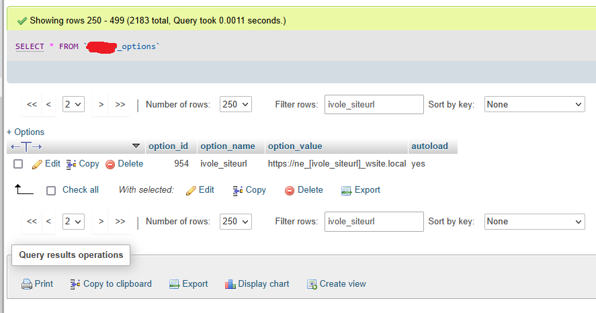
Task: Click the Copy to clipboard icon
Action: 75,284
